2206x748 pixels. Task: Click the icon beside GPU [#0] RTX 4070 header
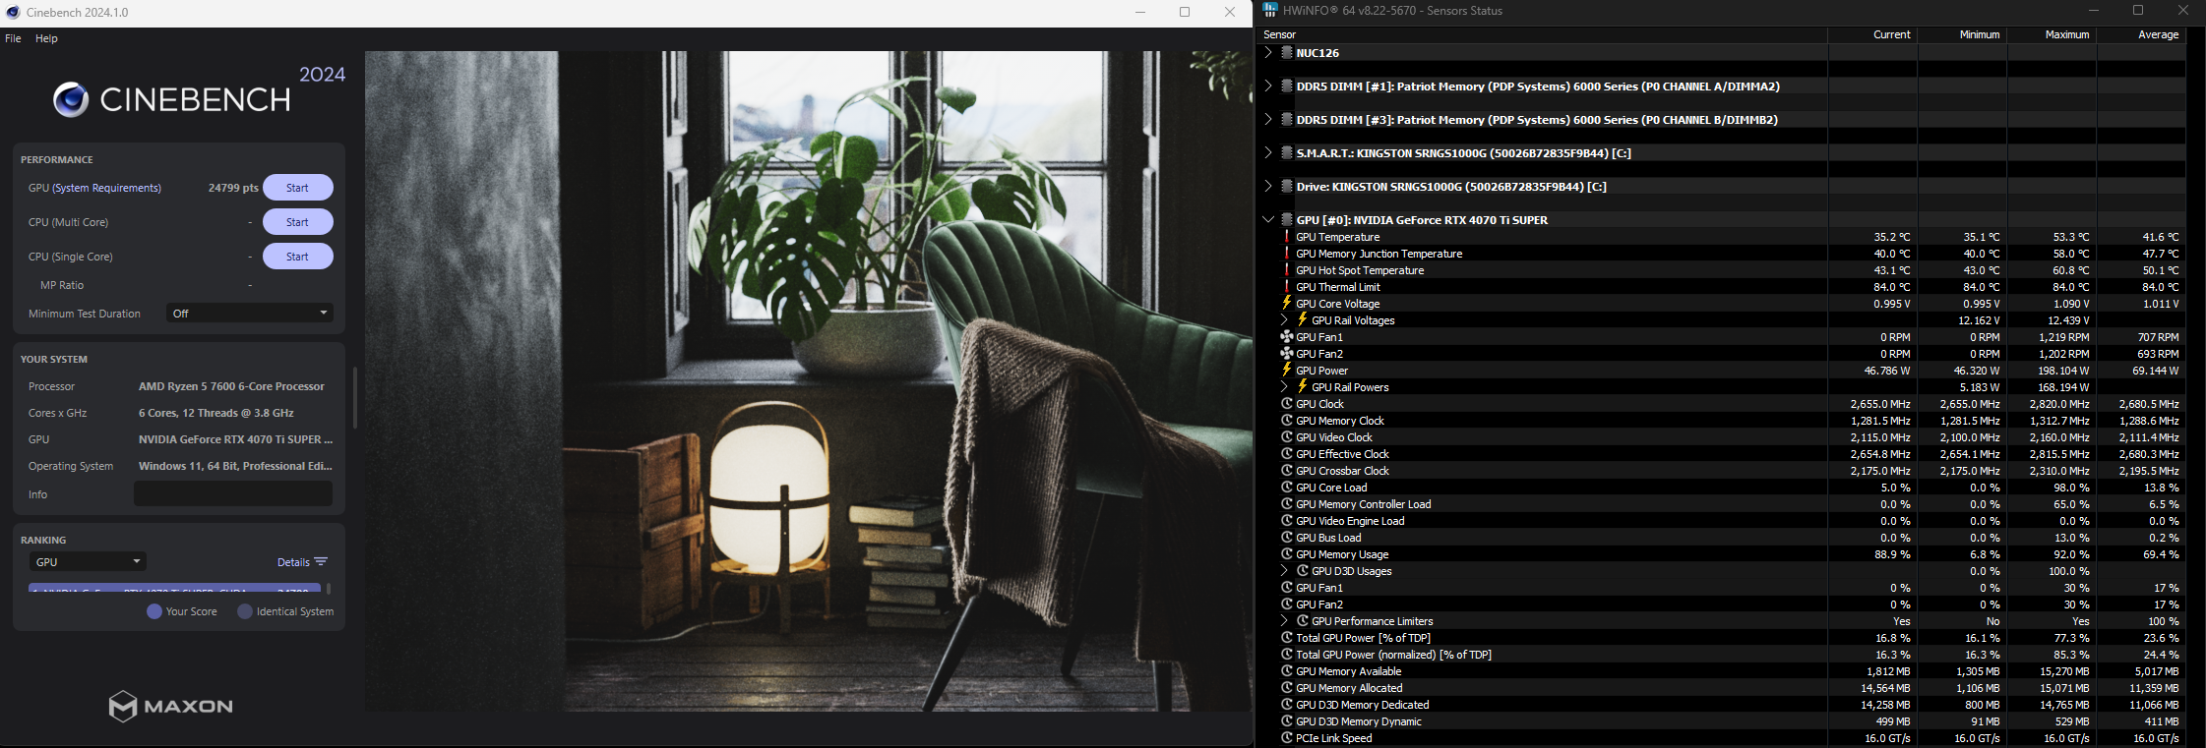[x=1286, y=220]
